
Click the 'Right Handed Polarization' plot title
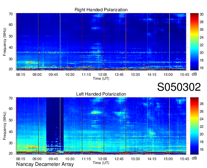101,10
